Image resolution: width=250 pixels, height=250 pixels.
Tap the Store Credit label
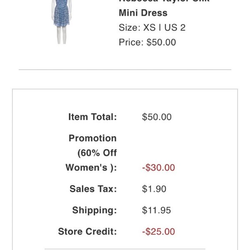click(87, 232)
